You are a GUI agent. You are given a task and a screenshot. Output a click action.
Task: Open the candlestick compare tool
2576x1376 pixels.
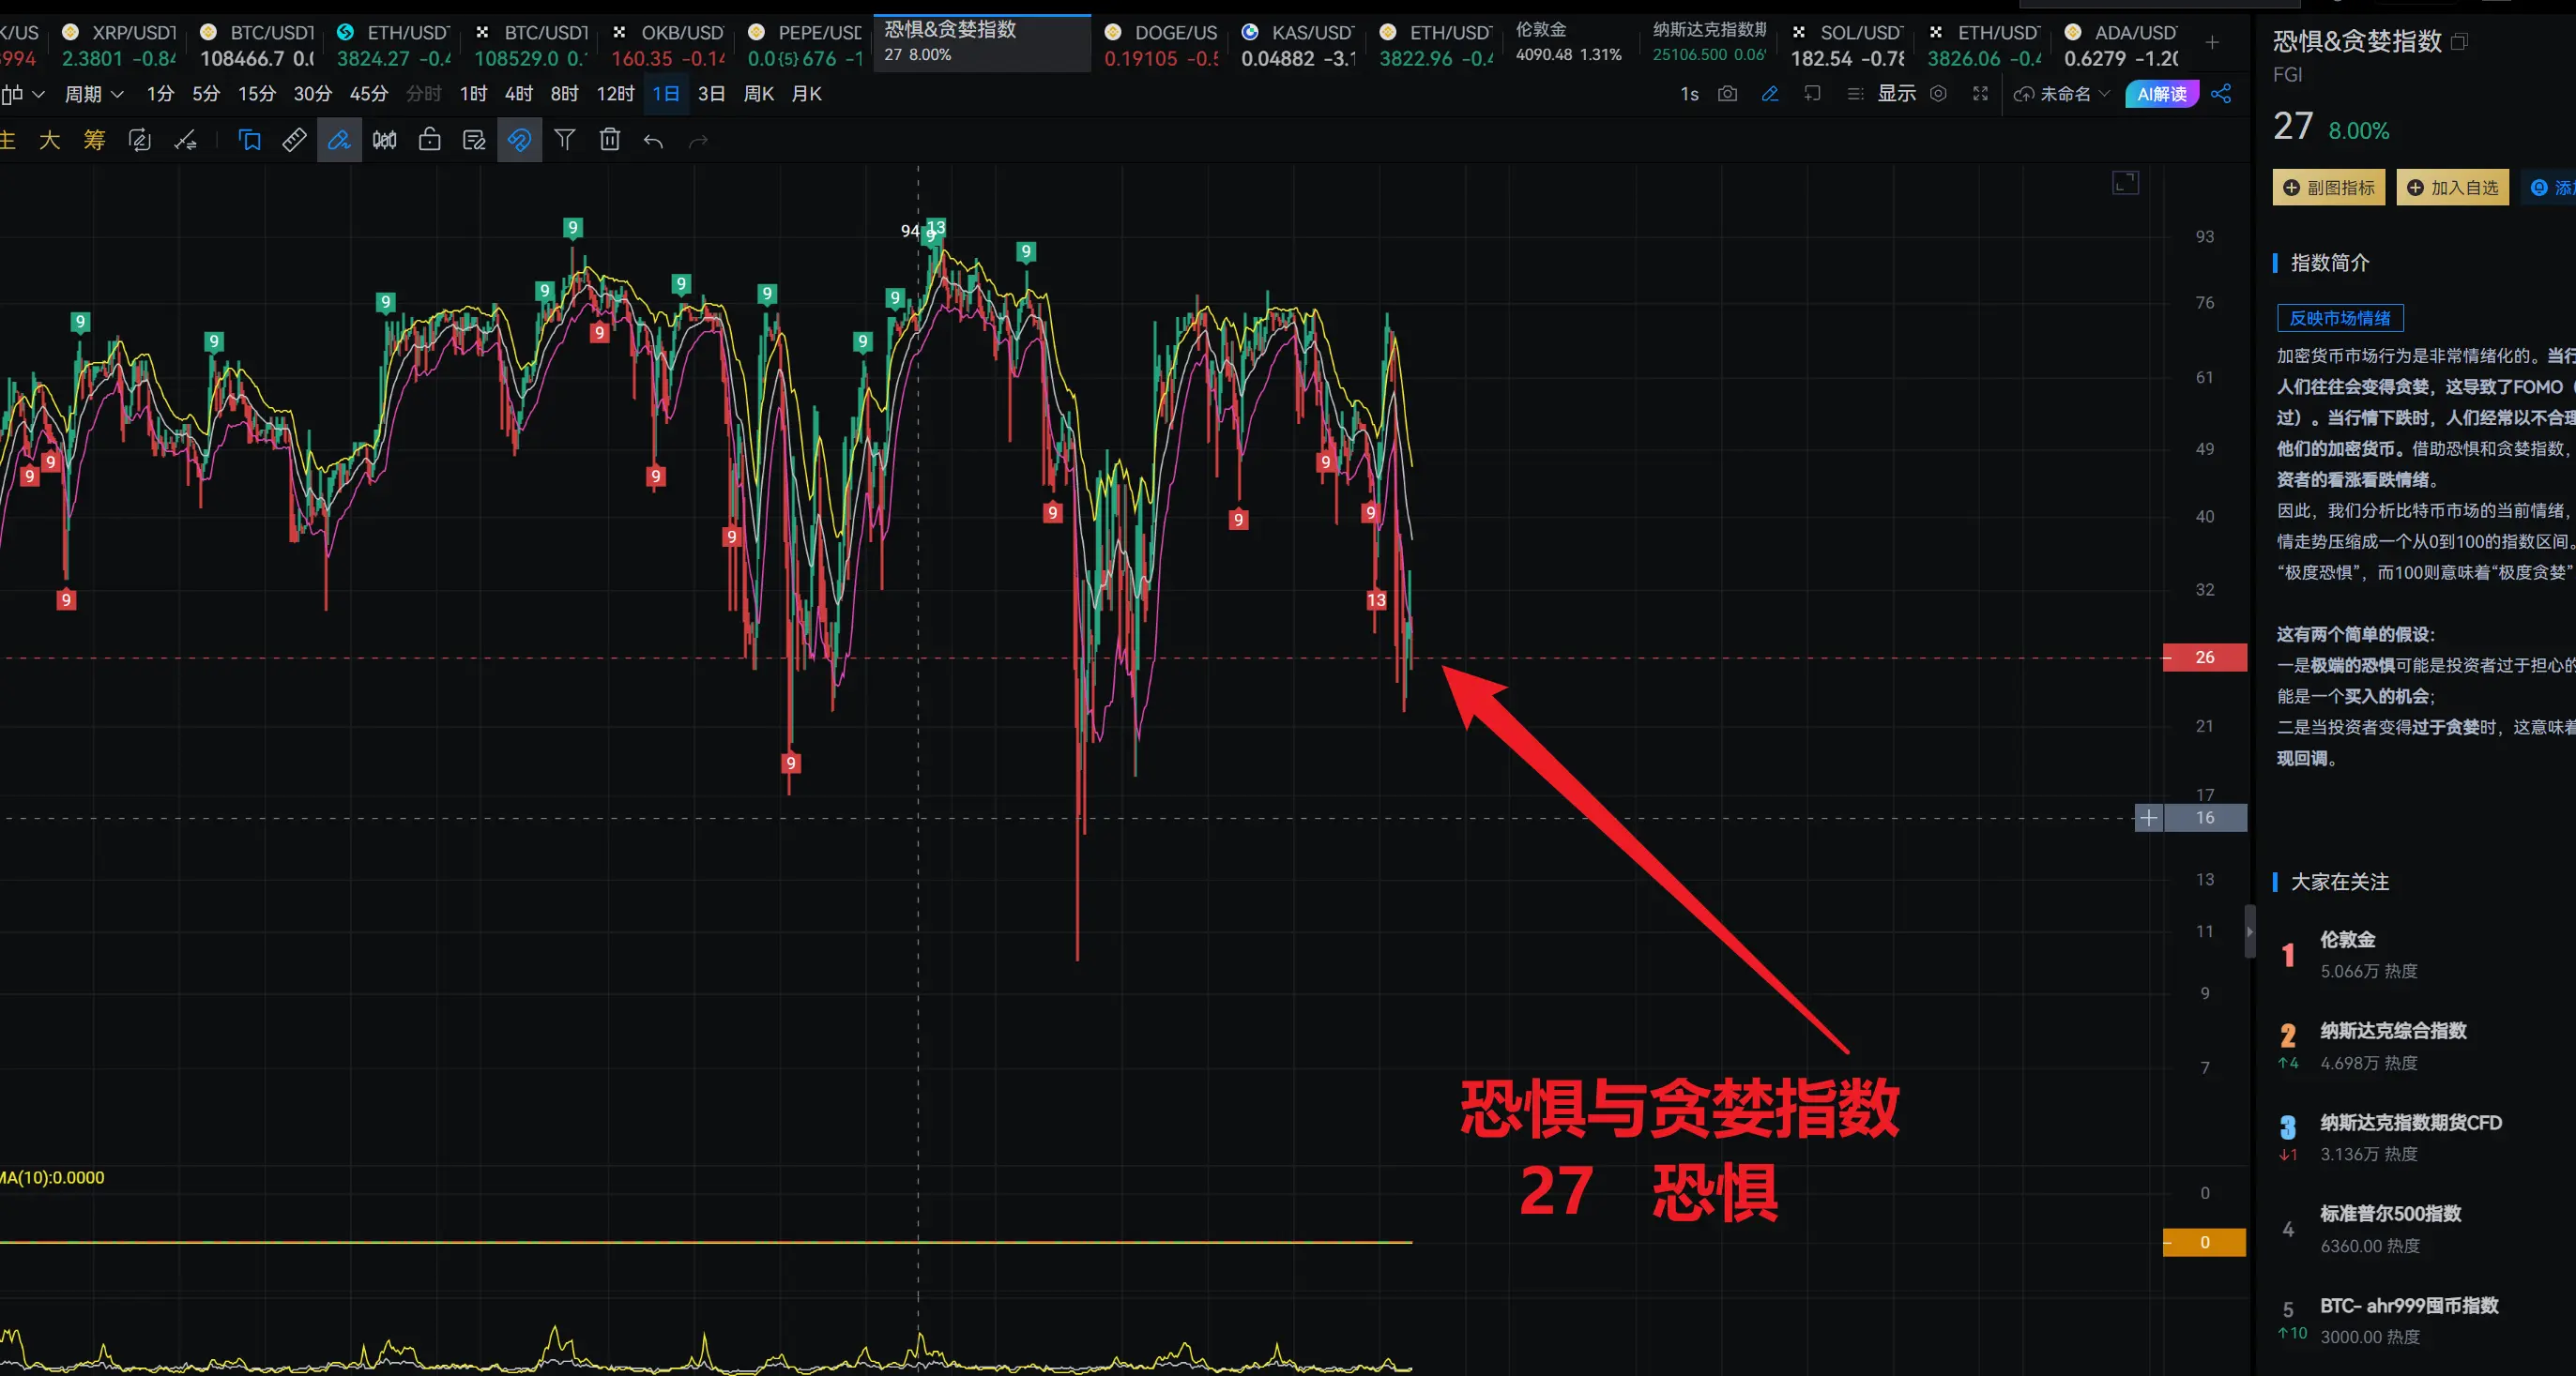tap(384, 141)
